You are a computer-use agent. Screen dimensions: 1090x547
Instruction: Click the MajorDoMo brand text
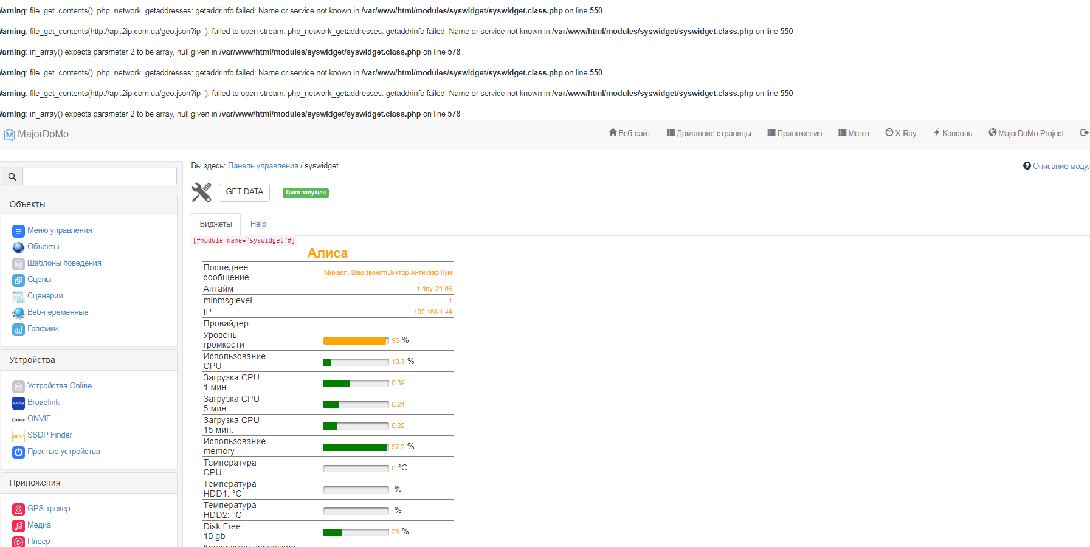coord(43,134)
